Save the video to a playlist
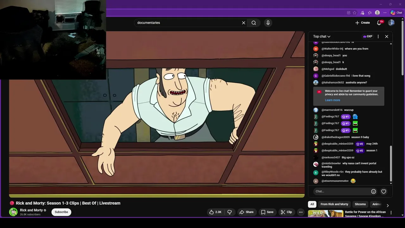The width and height of the screenshot is (405, 228). [267, 212]
